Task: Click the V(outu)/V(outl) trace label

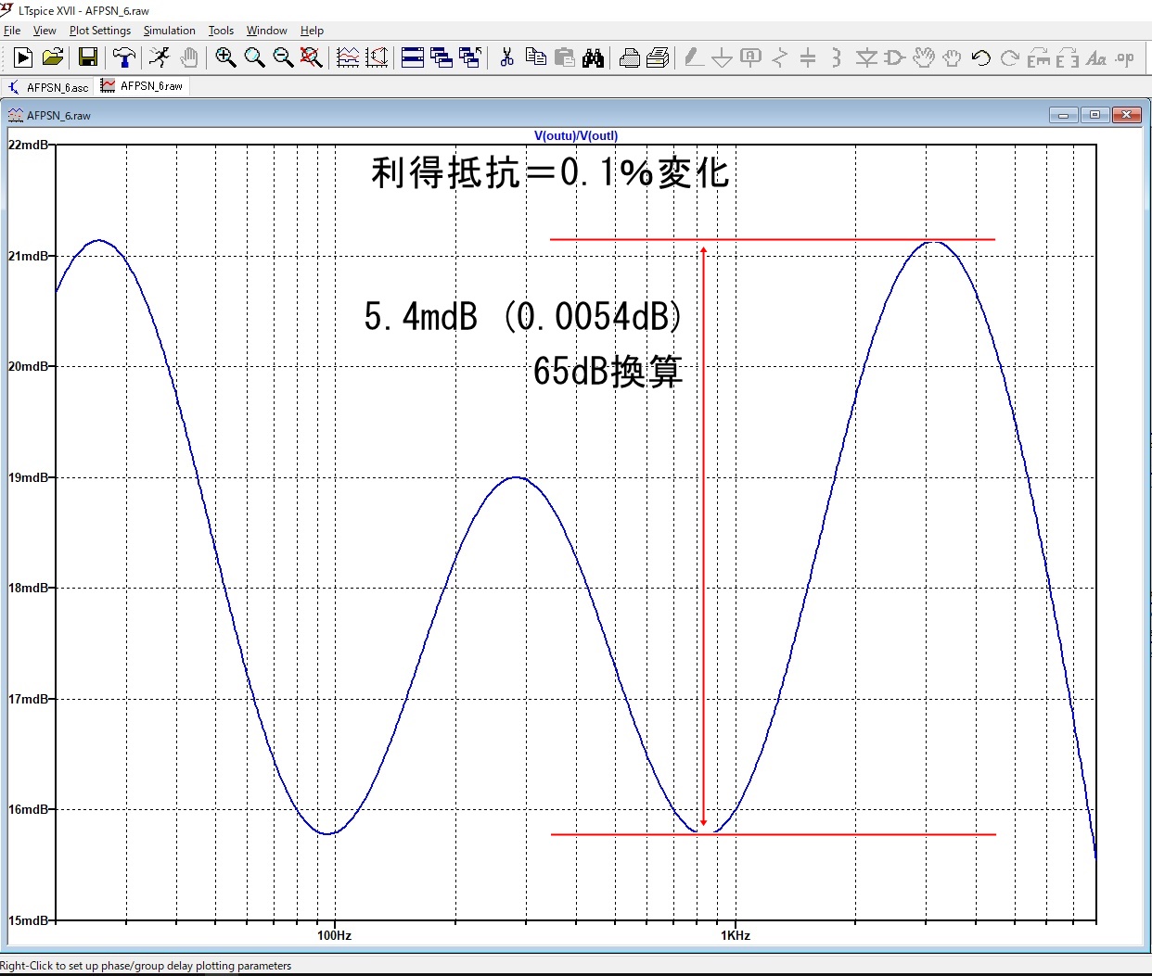Action: (x=575, y=135)
